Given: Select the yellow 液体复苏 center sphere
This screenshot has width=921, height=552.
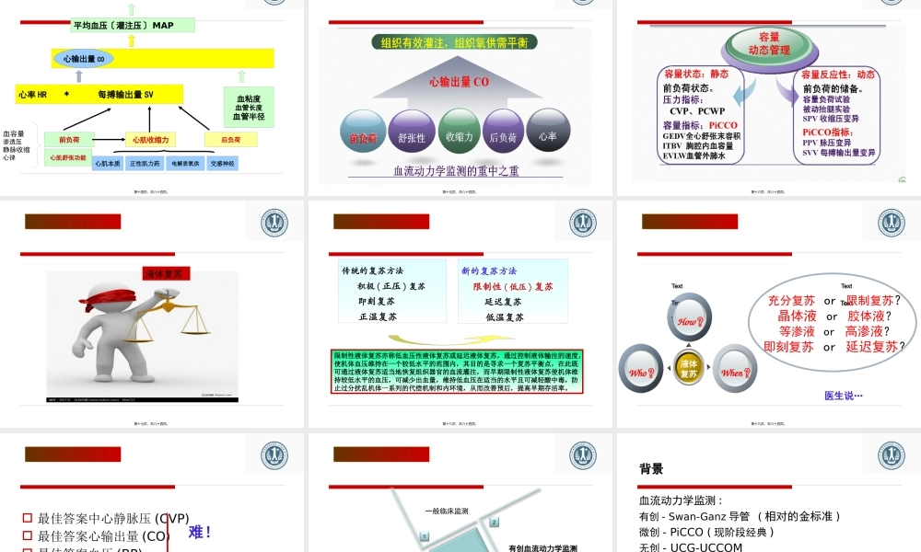Looking at the screenshot, I should [x=688, y=368].
